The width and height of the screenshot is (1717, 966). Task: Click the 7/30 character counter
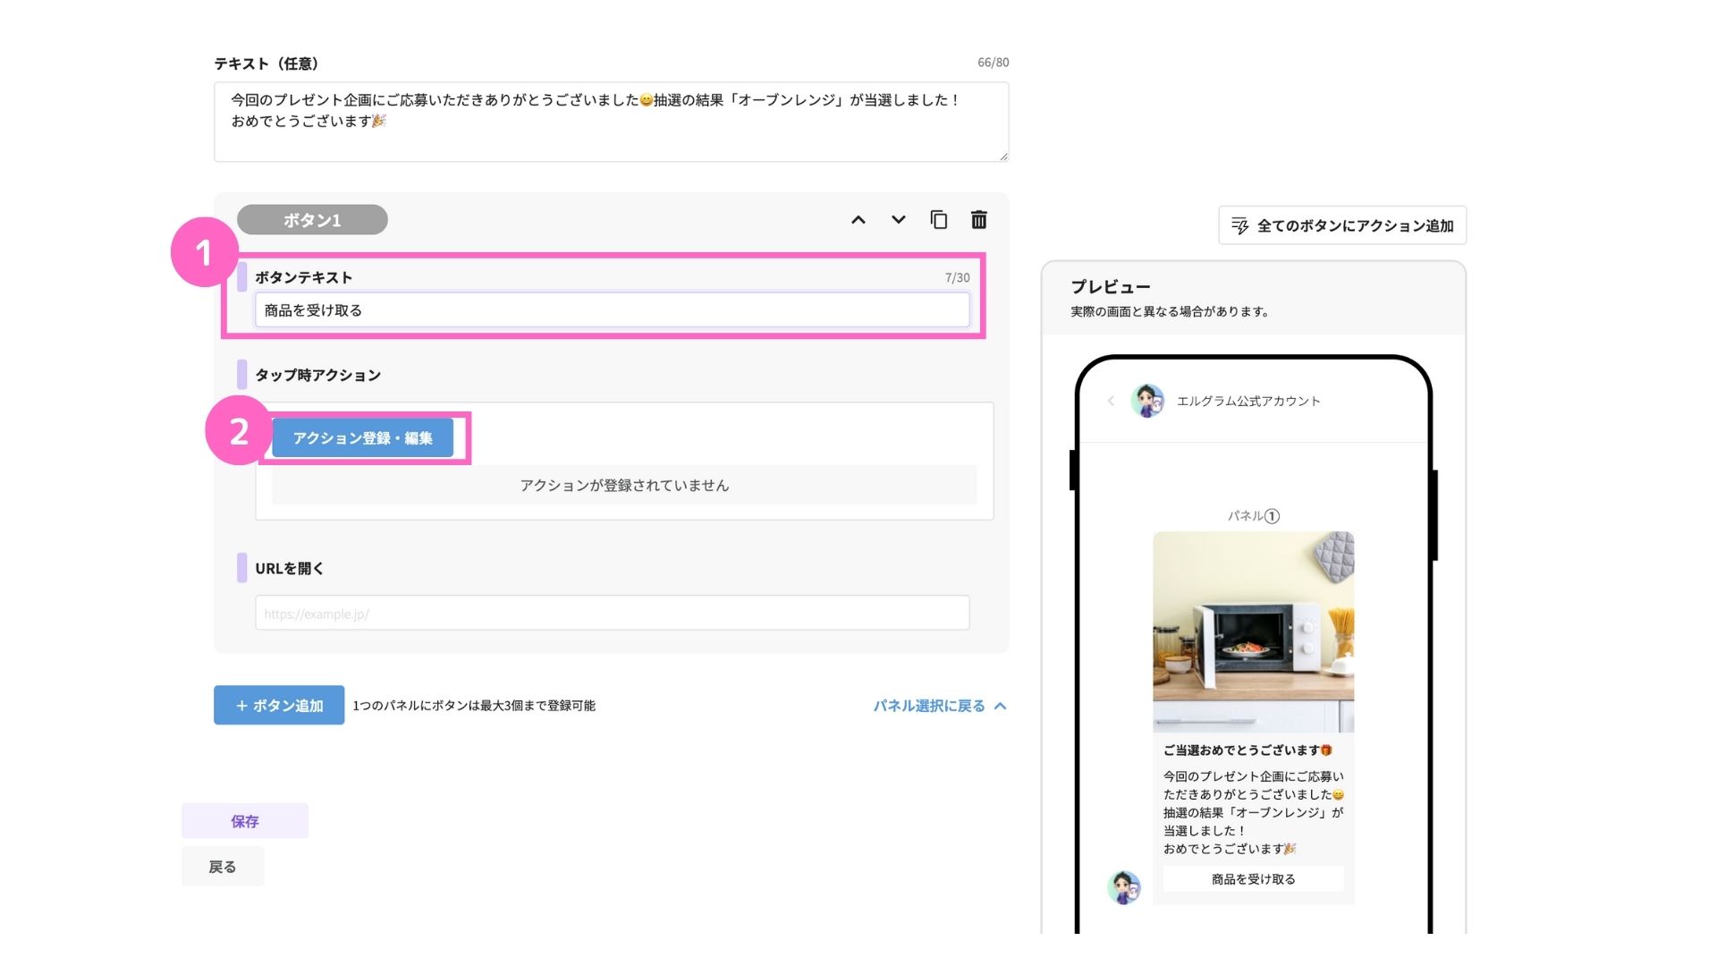click(957, 278)
